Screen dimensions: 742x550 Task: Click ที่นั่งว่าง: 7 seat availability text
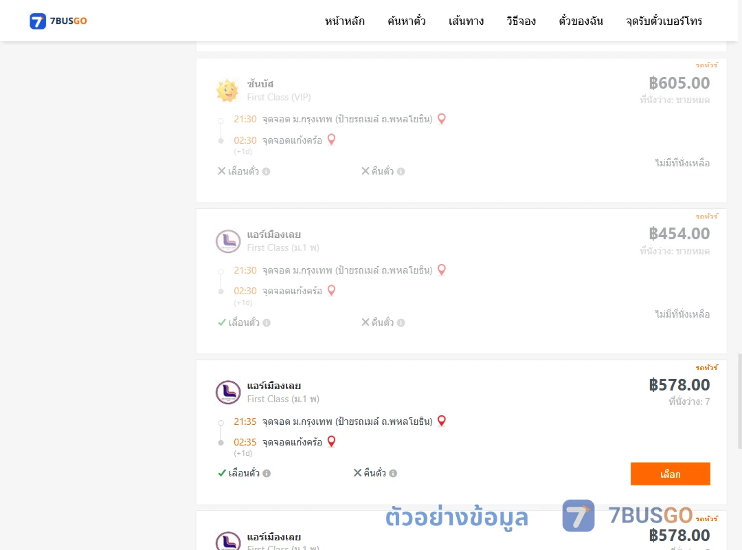click(689, 401)
